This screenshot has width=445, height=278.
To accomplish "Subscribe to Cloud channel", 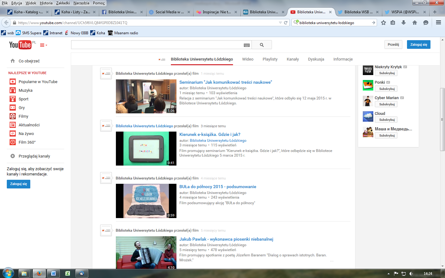I will click(386, 120).
